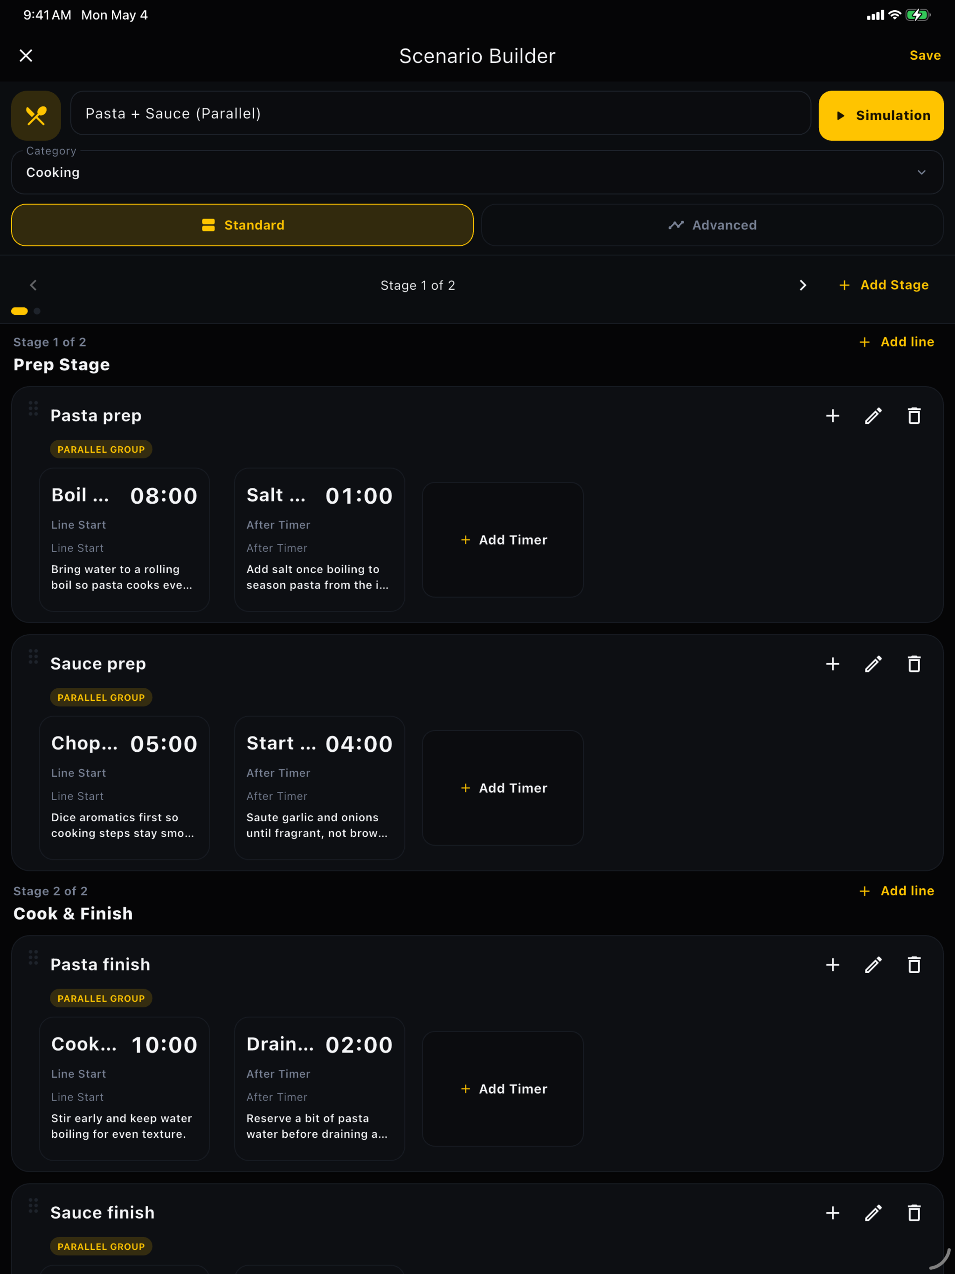Save the scenario
The image size is (955, 1274).
(925, 55)
